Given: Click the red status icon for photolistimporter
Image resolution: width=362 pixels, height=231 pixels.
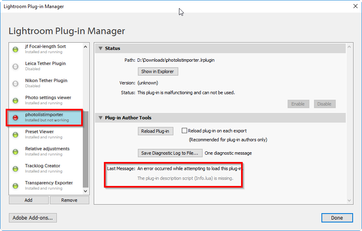Looking at the screenshot, I should click(15, 118).
